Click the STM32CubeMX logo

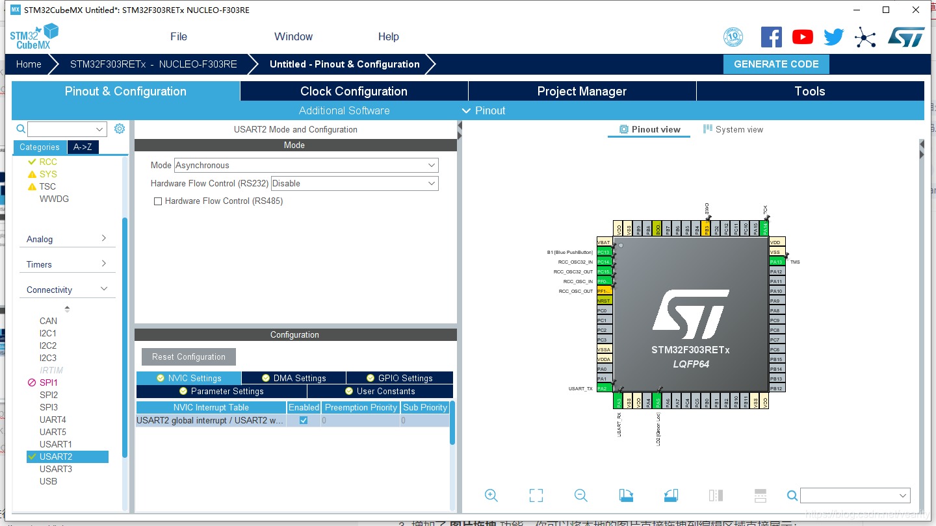point(34,37)
